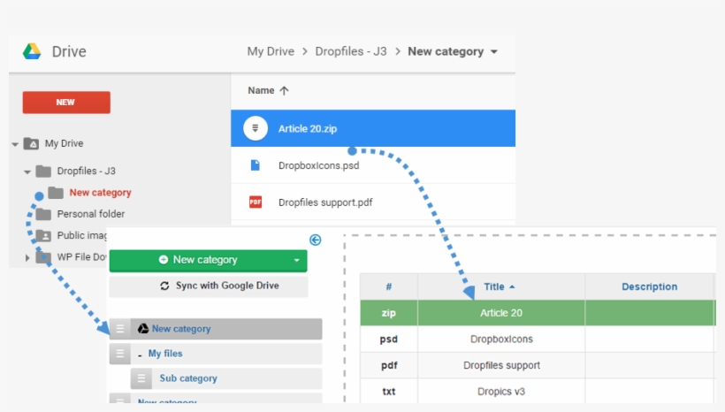The height and width of the screenshot is (412, 725).
Task: Click the PDF icon for Dropfiles support.pdf
Action: coord(256,202)
